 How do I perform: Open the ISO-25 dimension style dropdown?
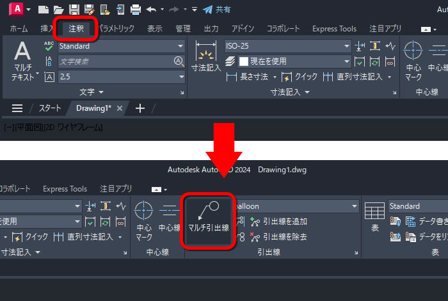click(287, 46)
